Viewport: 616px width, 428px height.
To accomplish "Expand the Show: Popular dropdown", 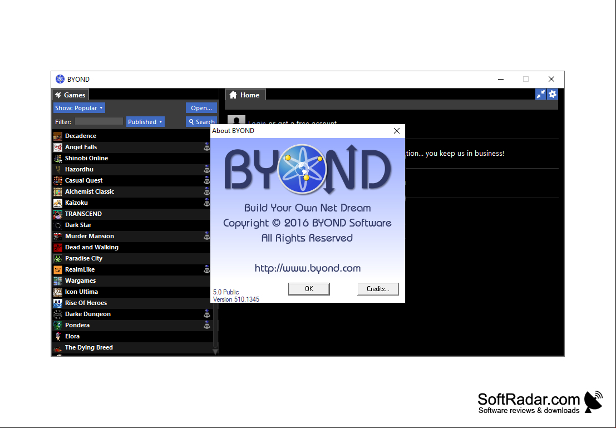I will tap(79, 108).
